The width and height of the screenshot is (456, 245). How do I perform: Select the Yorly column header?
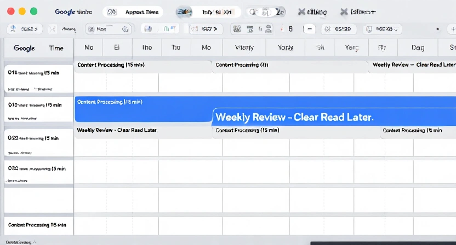pyautogui.click(x=286, y=48)
